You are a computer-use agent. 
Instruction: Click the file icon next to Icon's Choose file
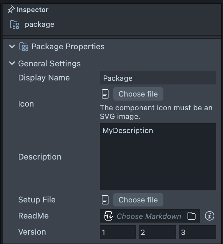click(105, 94)
